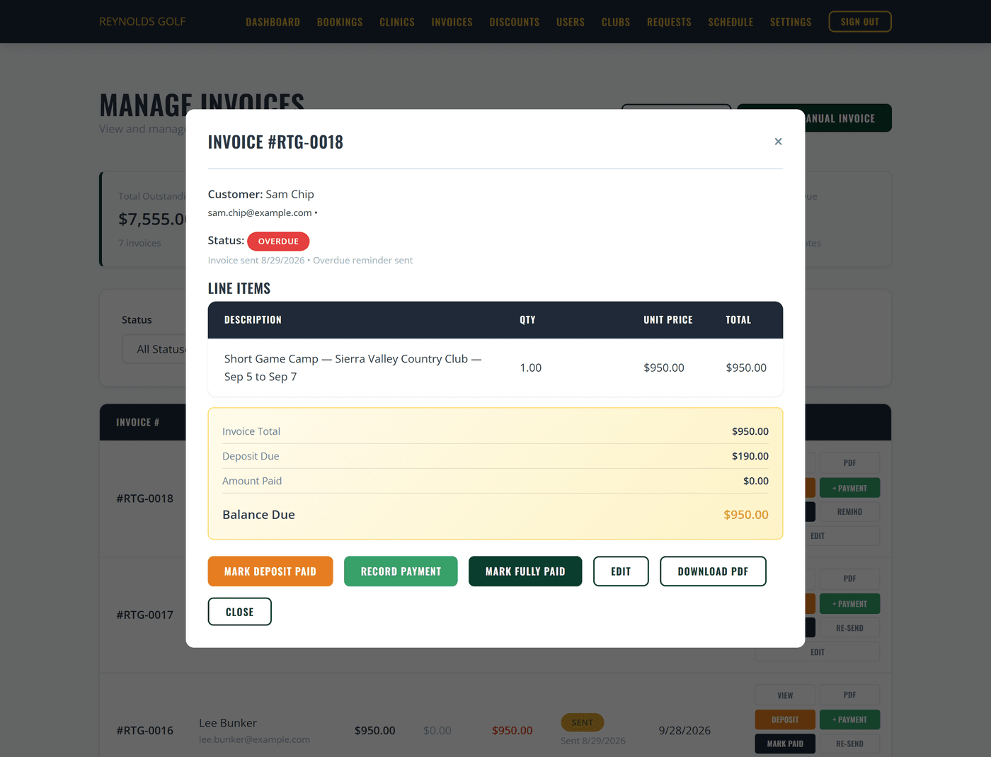Open Settings from top navigation

(791, 22)
